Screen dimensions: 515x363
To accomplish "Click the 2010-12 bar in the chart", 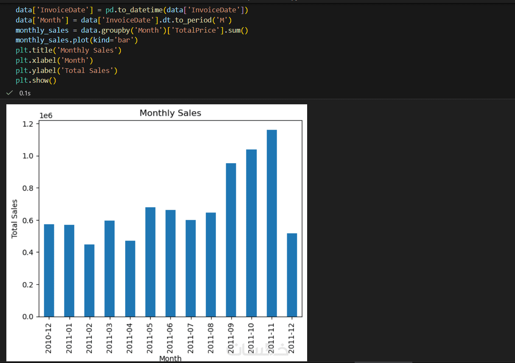I will pos(49,271).
